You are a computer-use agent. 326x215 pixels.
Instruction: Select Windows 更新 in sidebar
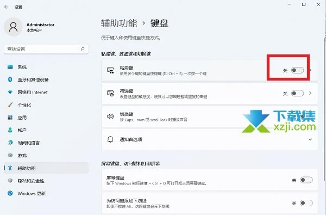tap(46, 193)
